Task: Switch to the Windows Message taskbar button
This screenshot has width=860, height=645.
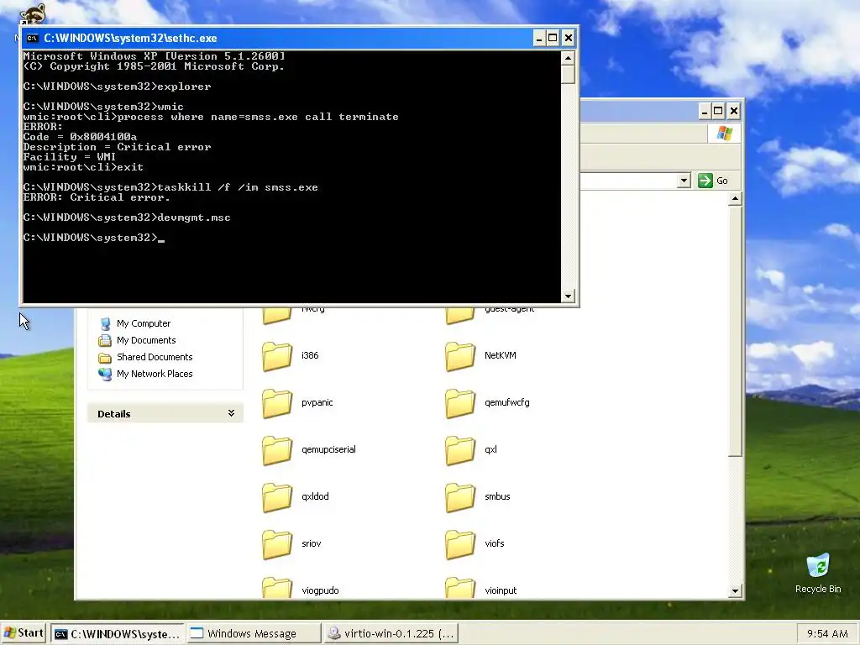Action: (254, 633)
